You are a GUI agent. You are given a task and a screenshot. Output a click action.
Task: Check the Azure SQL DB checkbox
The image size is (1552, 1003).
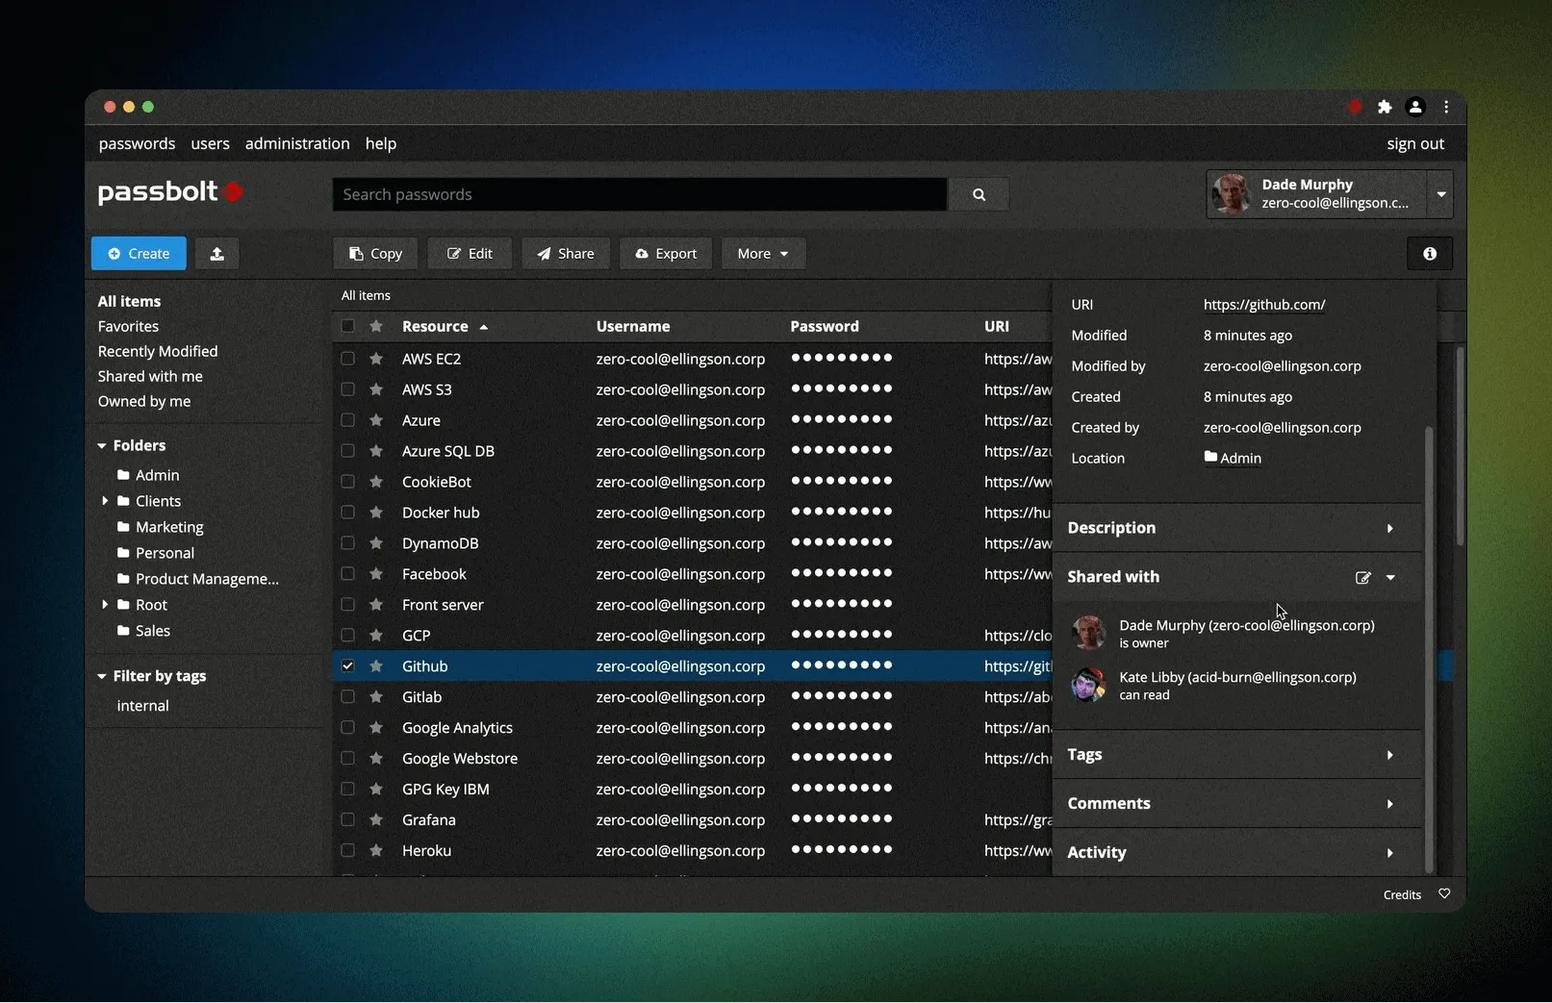[347, 451]
